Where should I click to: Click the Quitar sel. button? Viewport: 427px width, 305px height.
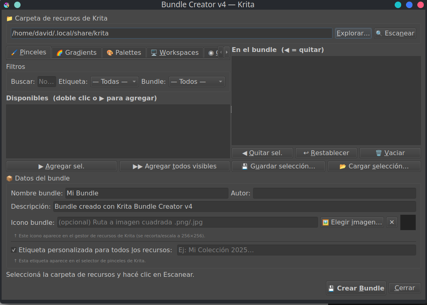[x=262, y=153]
